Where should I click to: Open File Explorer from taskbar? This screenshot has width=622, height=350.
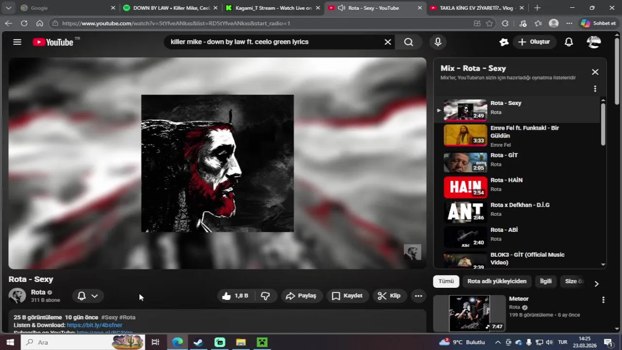click(x=241, y=342)
